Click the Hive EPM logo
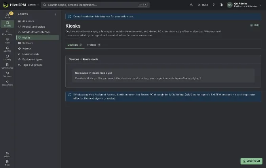 [14, 5]
